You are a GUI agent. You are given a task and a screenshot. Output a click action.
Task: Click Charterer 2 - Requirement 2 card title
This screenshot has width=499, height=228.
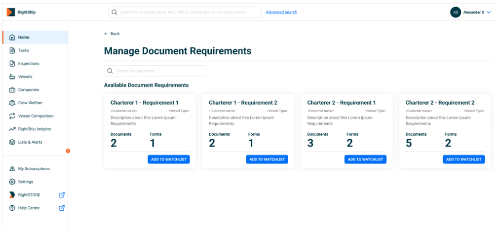pos(440,103)
